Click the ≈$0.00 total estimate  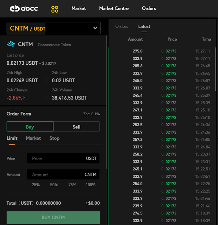tap(93, 203)
